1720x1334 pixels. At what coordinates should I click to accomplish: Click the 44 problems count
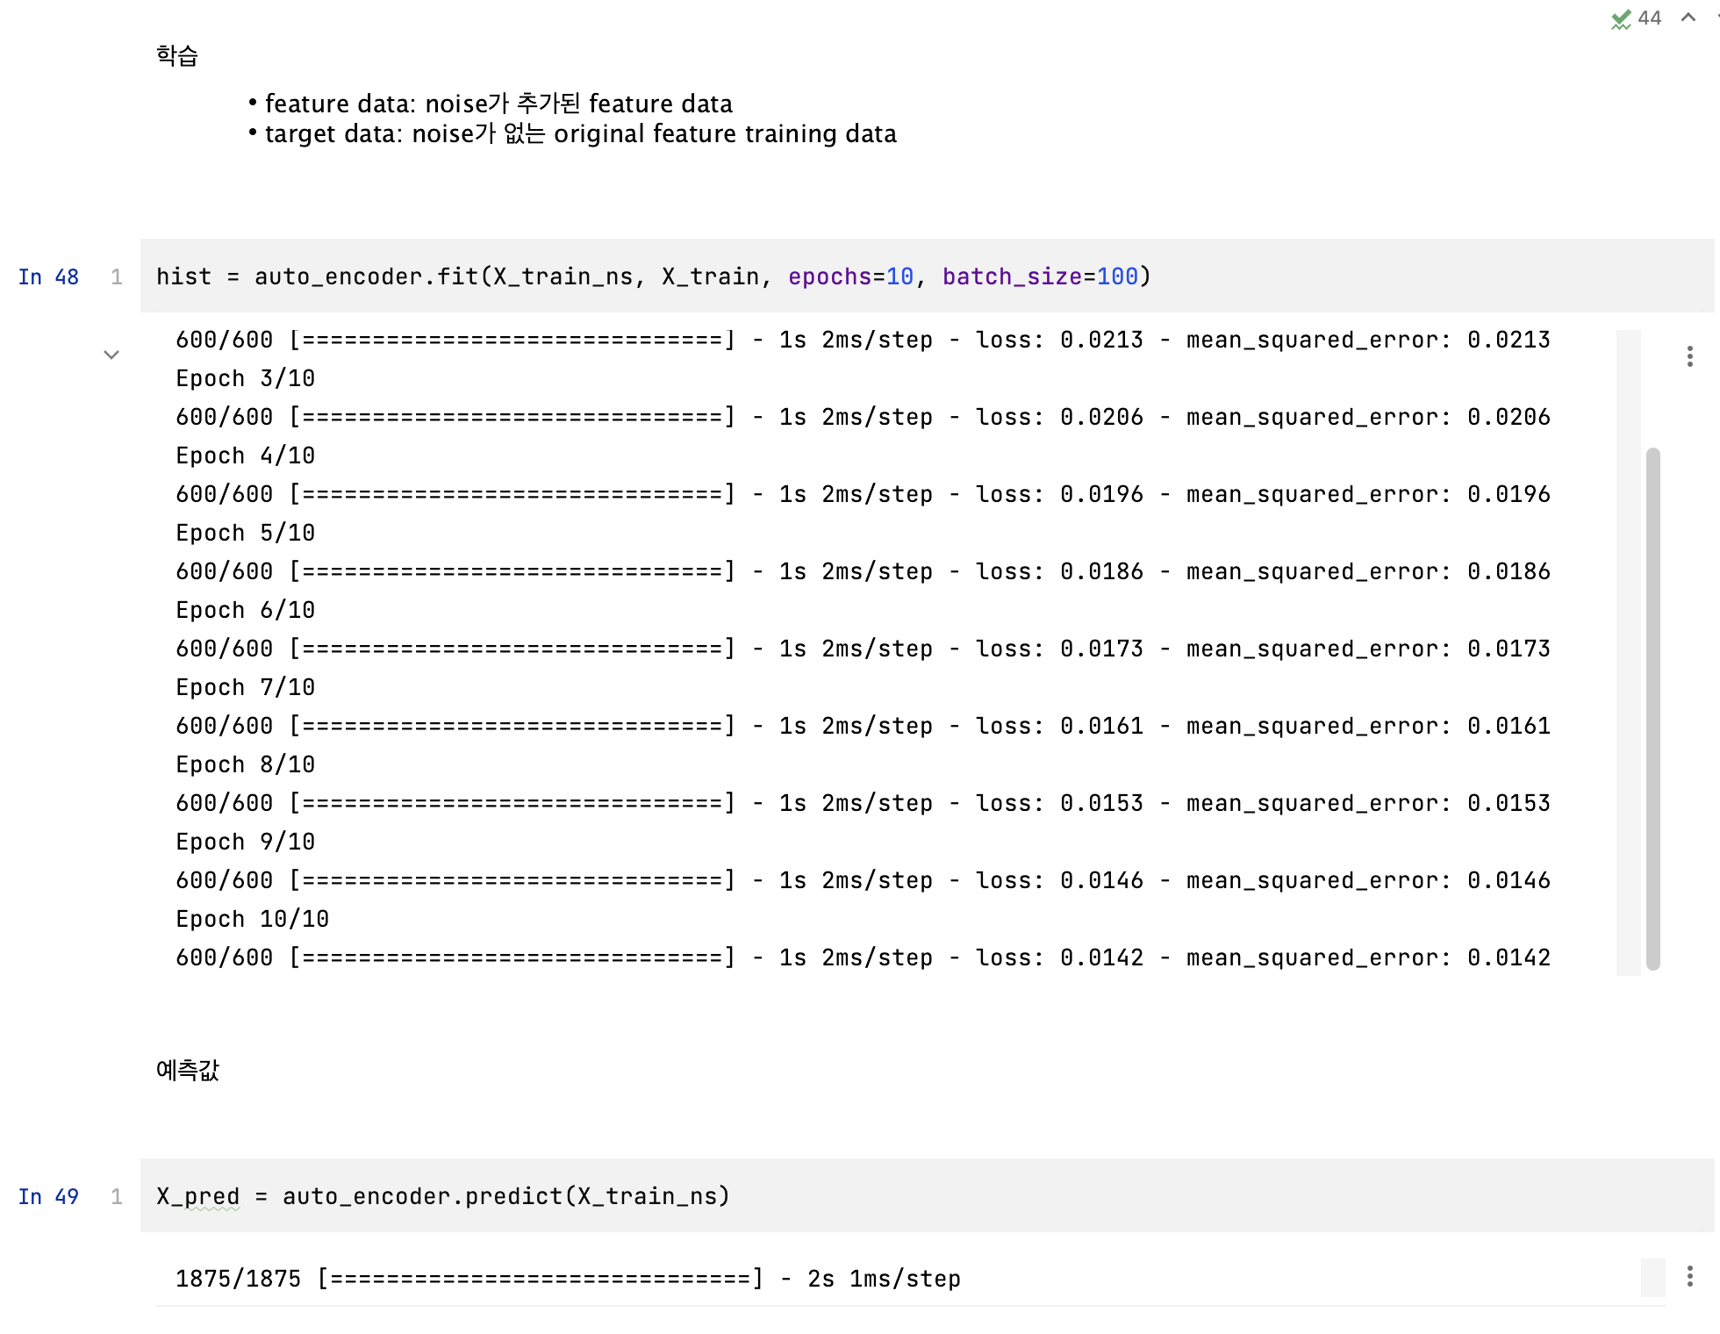[x=1649, y=18]
